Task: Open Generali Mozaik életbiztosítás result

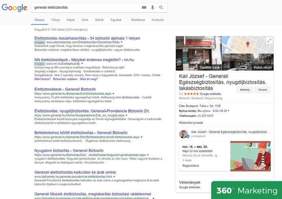Action: point(93,194)
